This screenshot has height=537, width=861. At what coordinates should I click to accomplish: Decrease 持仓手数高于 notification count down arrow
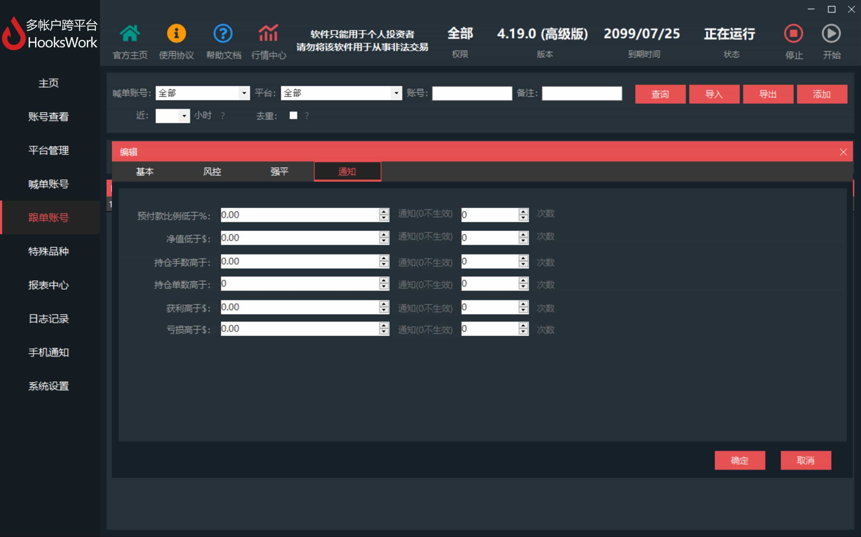point(523,265)
